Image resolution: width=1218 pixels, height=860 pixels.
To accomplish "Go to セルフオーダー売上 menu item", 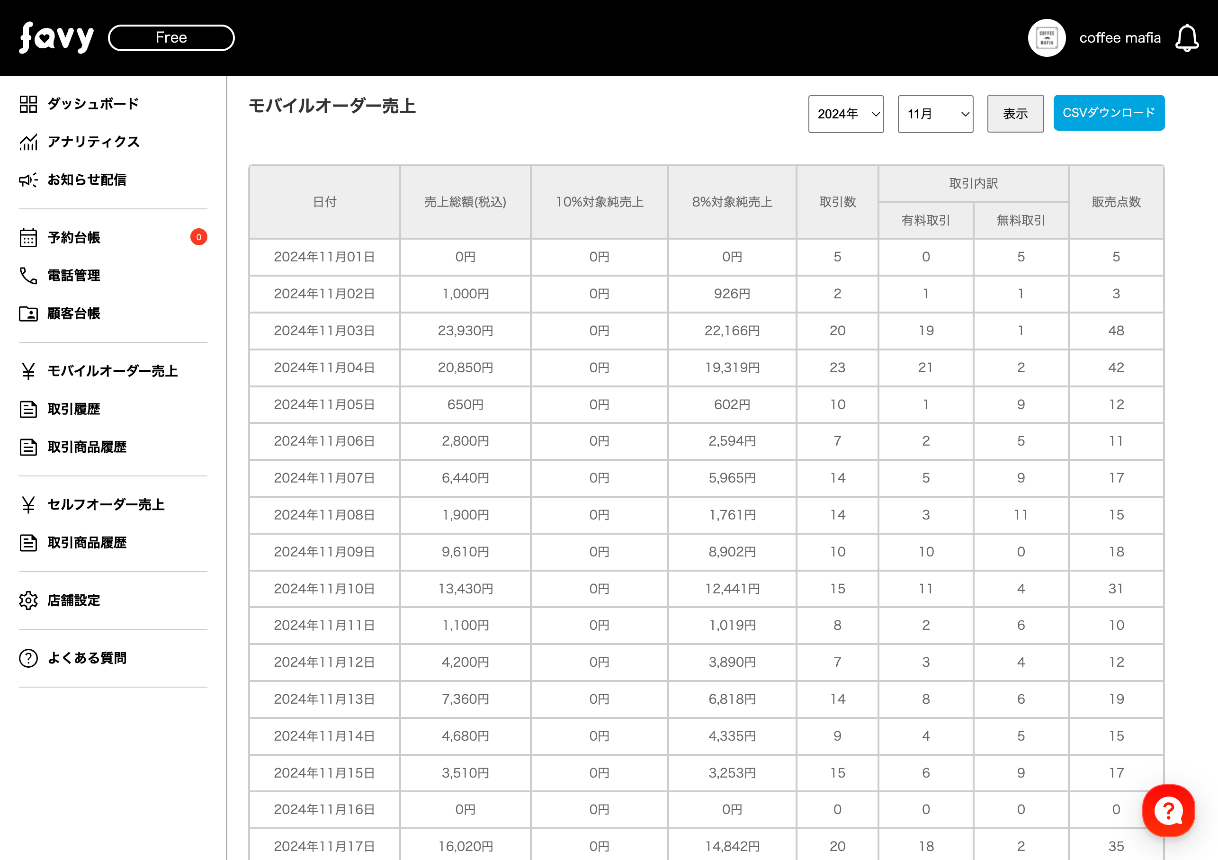I will (106, 504).
